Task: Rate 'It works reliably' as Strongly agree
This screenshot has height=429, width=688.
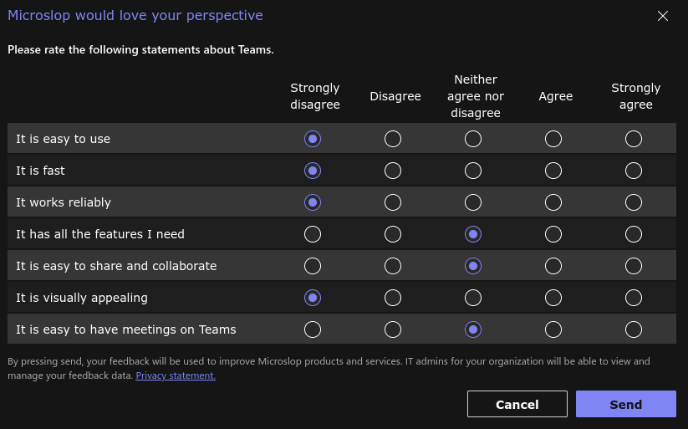Action: pyautogui.click(x=634, y=202)
